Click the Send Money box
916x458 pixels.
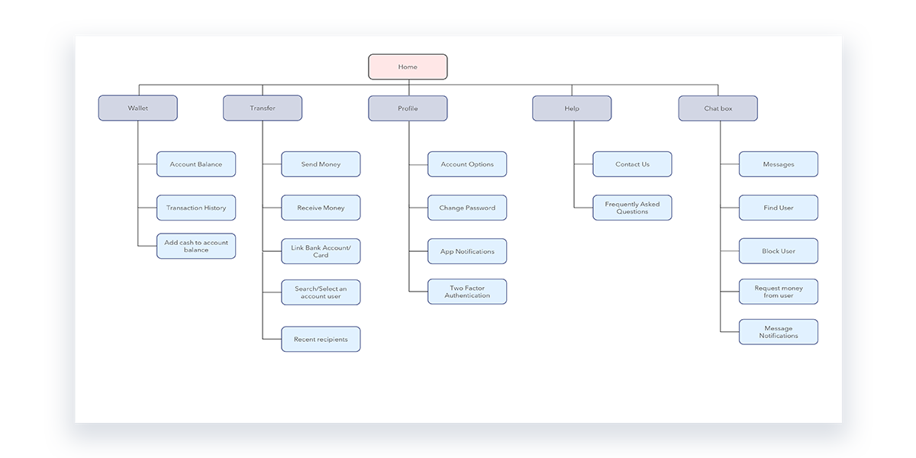[321, 163]
